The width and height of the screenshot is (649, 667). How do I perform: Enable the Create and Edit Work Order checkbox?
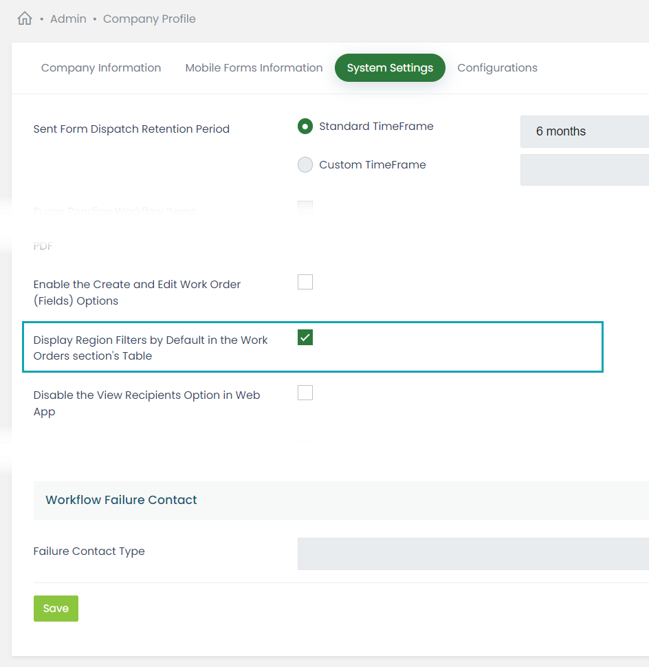[x=305, y=282]
